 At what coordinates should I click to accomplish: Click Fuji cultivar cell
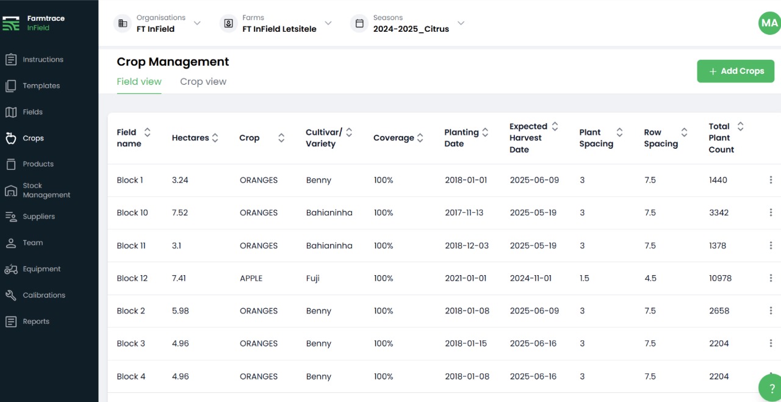tap(313, 278)
